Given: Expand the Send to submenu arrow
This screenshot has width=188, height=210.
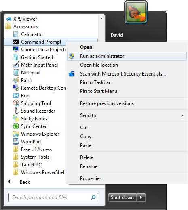Looking at the screenshot, I should coord(182,115).
